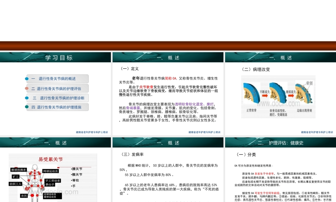Click 湖南省老年护理专科护士培训 footer on 病理改变 slide
The width and height of the screenshot is (336, 202).
[317, 132]
